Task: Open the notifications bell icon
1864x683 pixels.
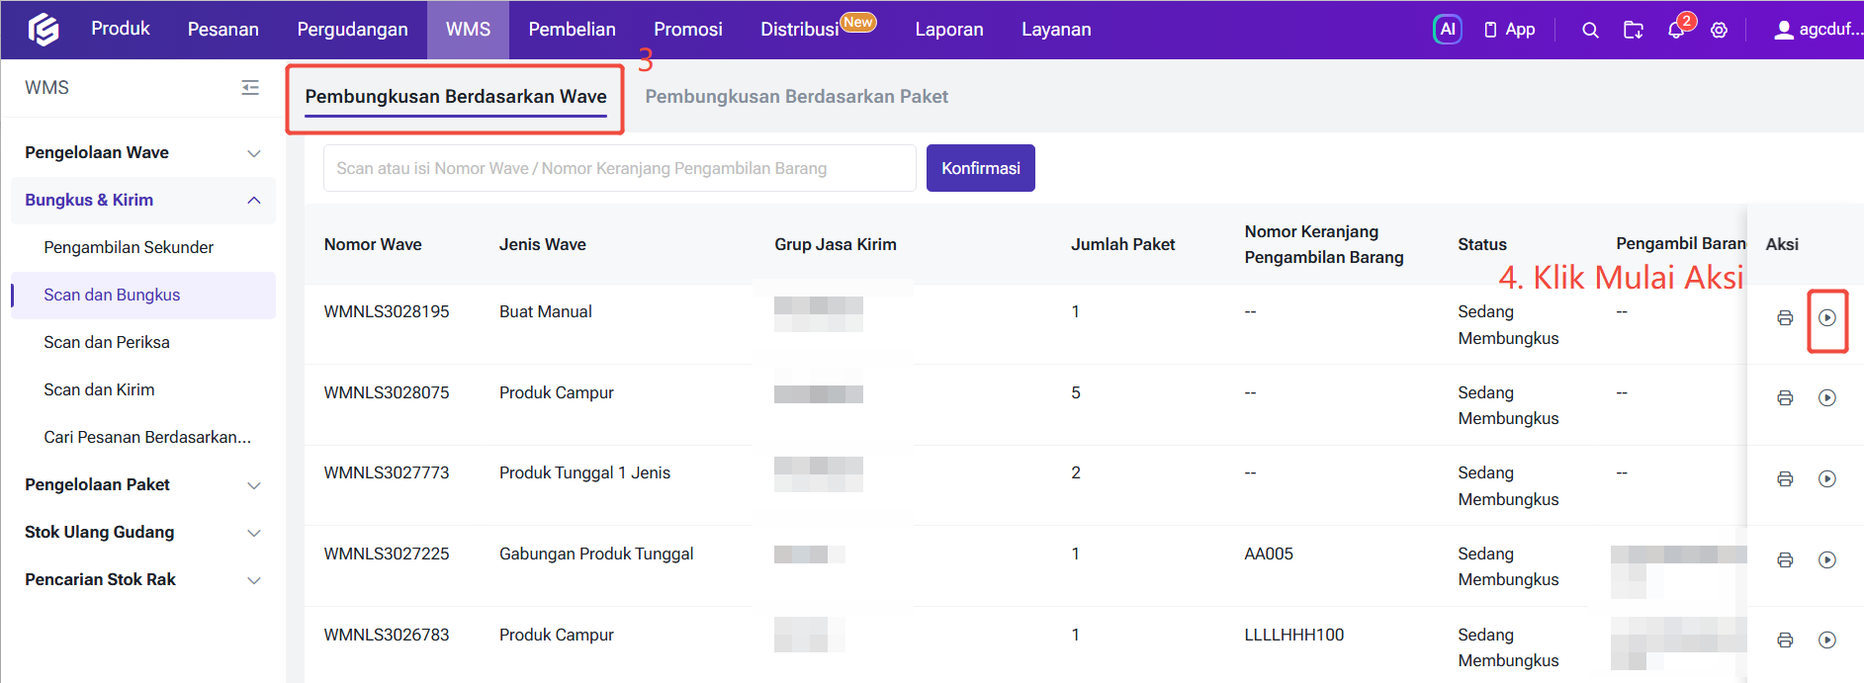Action: coord(1676,31)
